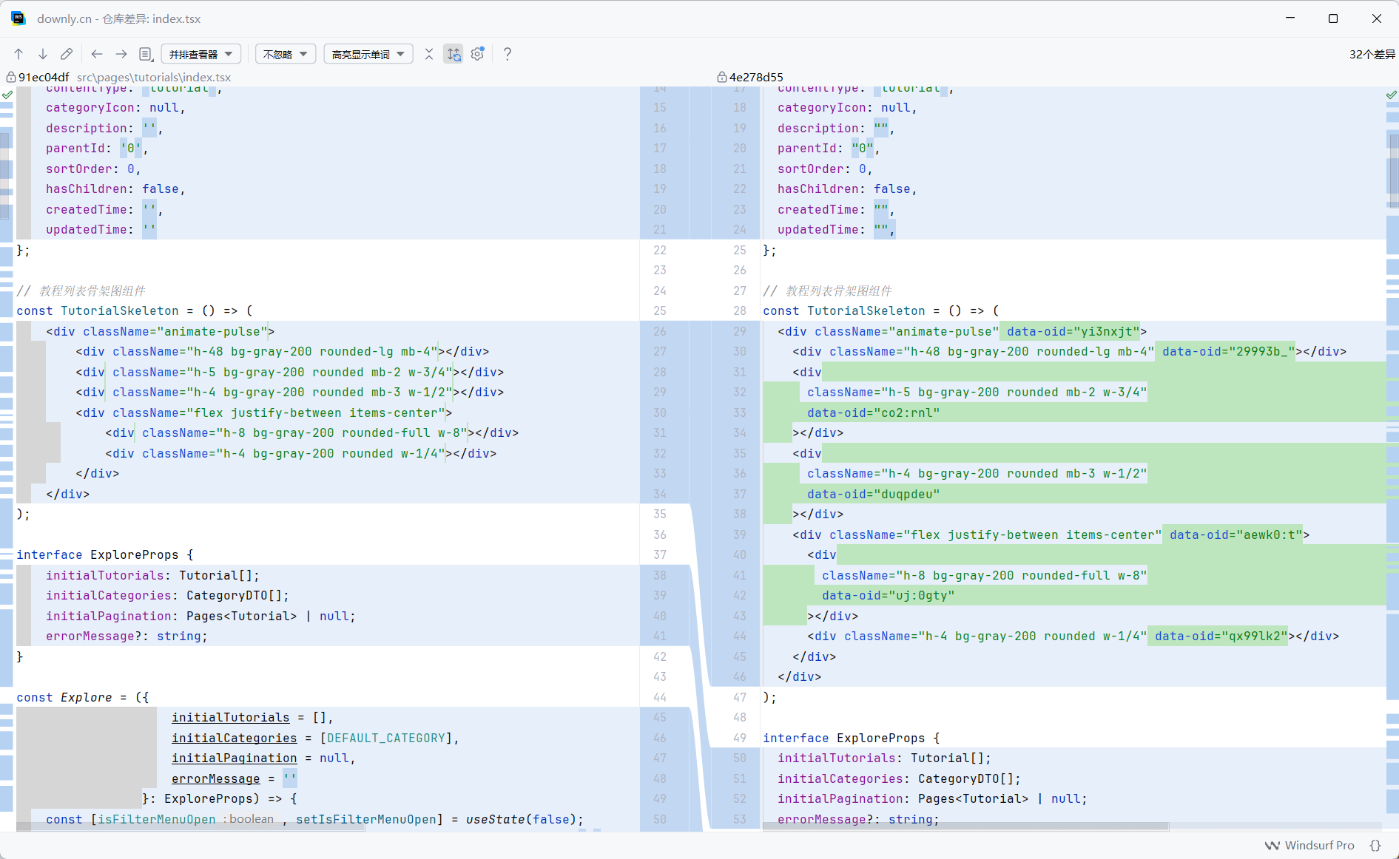Click the curly braces icon in status bar
The image size is (1399, 859).
pos(1375,845)
